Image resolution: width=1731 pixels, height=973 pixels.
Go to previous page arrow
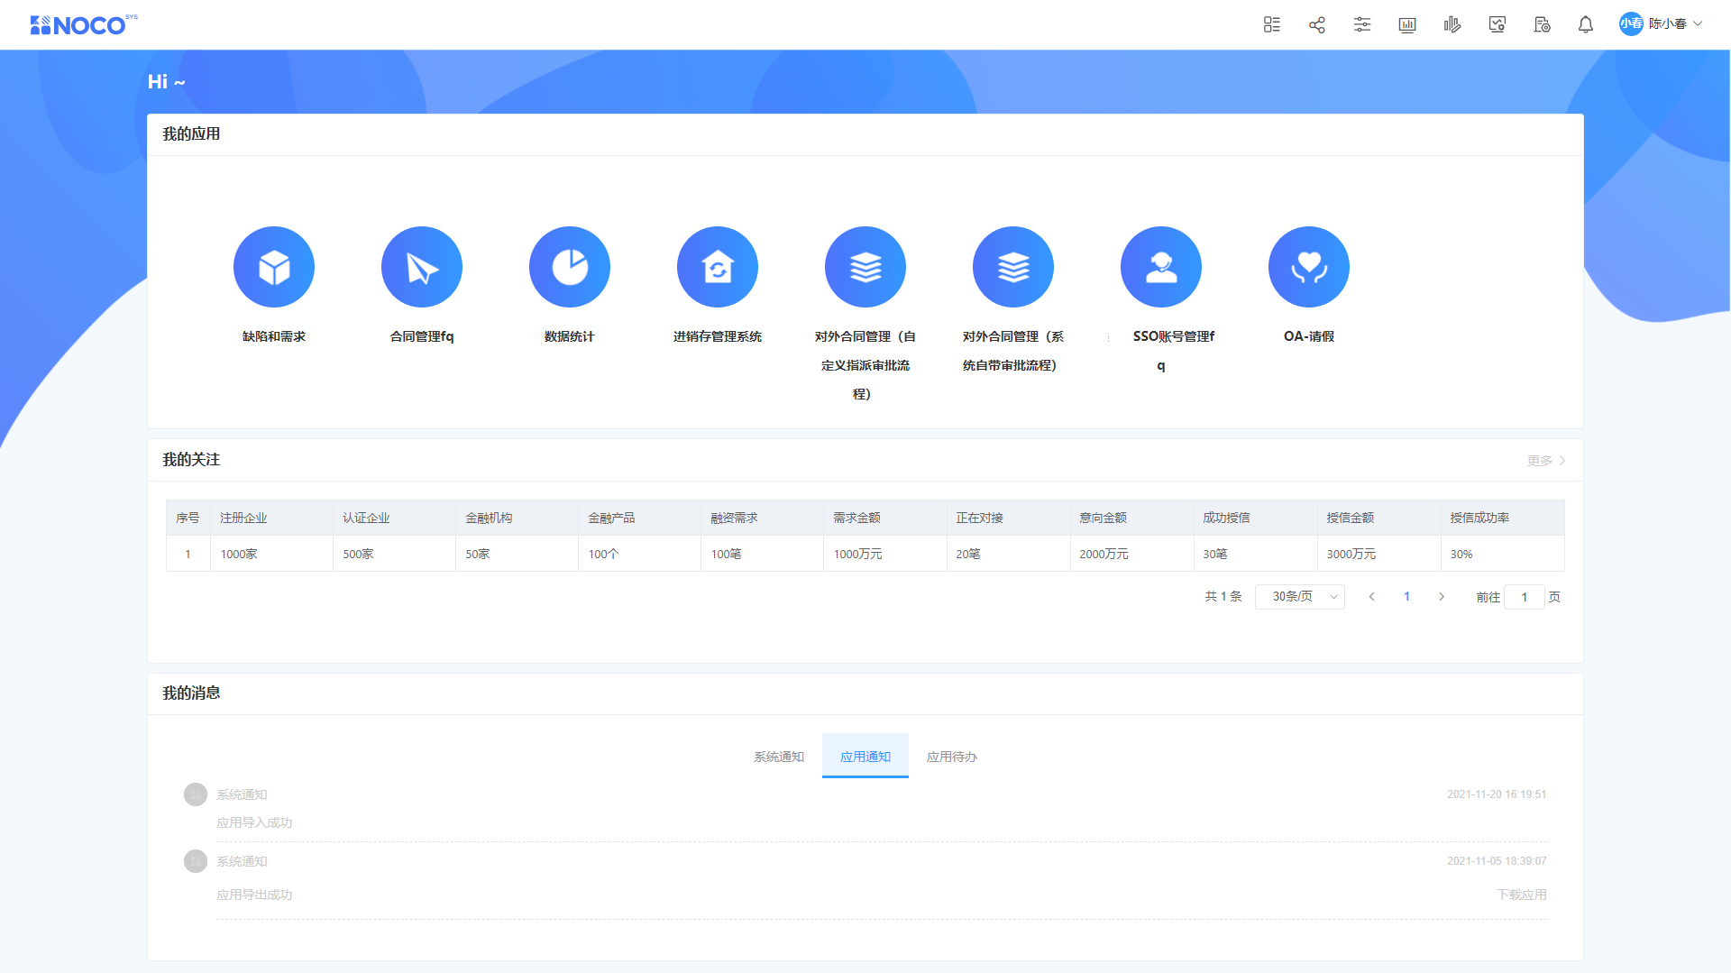(1372, 597)
